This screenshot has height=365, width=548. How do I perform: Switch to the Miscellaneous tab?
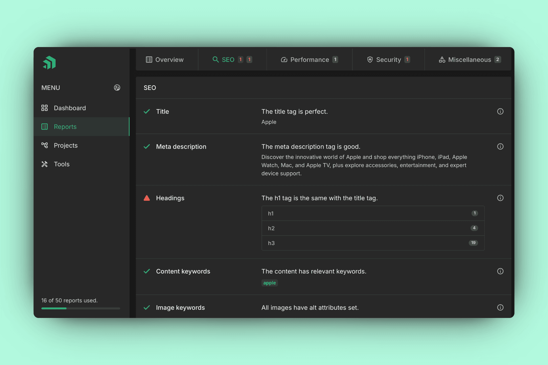(x=469, y=60)
